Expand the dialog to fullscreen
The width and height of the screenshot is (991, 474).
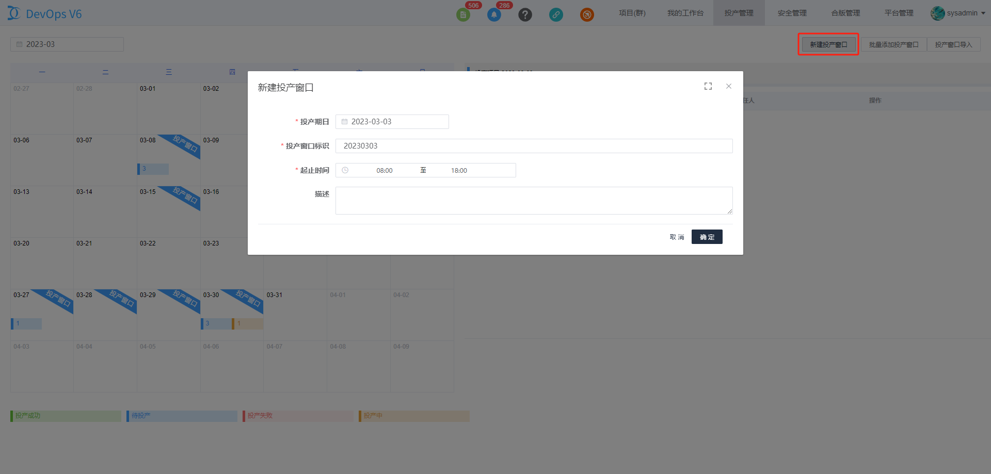pos(708,87)
